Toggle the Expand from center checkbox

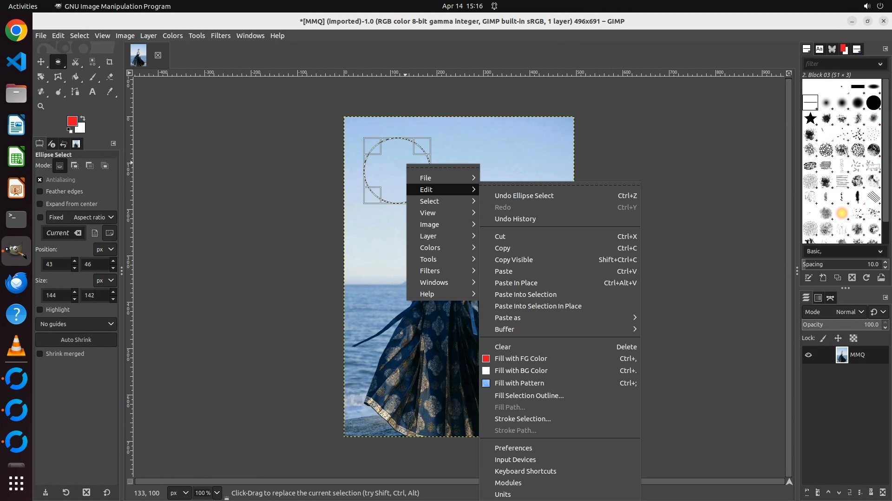[40, 204]
